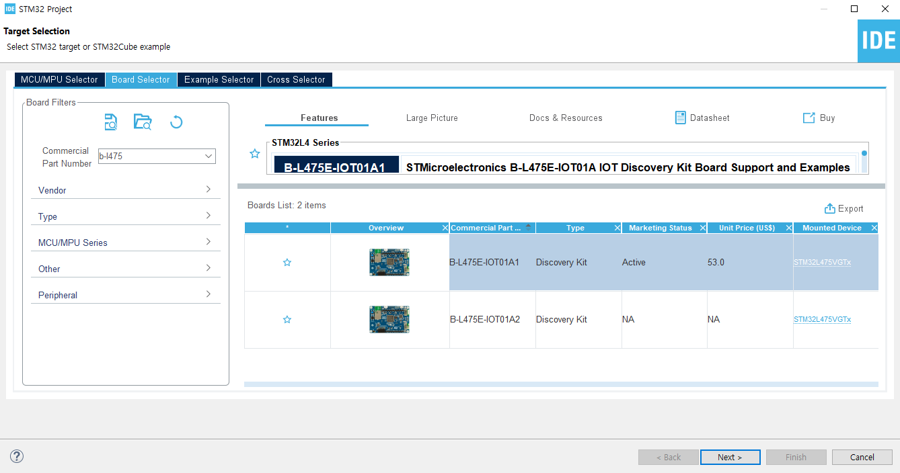This screenshot has width=900, height=473.
Task: Click Discovery Kit cell in A2 row
Action: point(578,319)
